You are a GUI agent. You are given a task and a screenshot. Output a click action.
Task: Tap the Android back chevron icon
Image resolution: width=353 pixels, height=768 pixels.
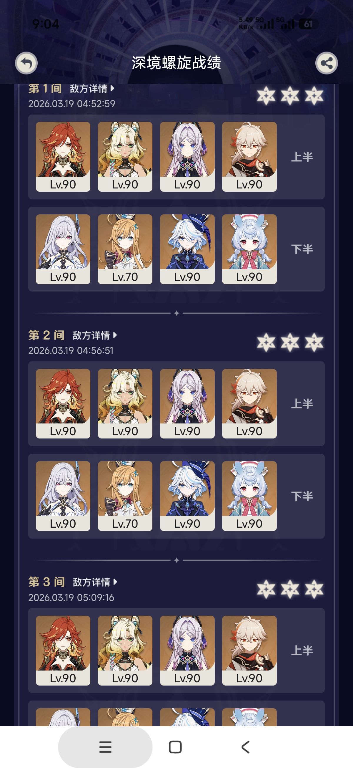(x=245, y=747)
